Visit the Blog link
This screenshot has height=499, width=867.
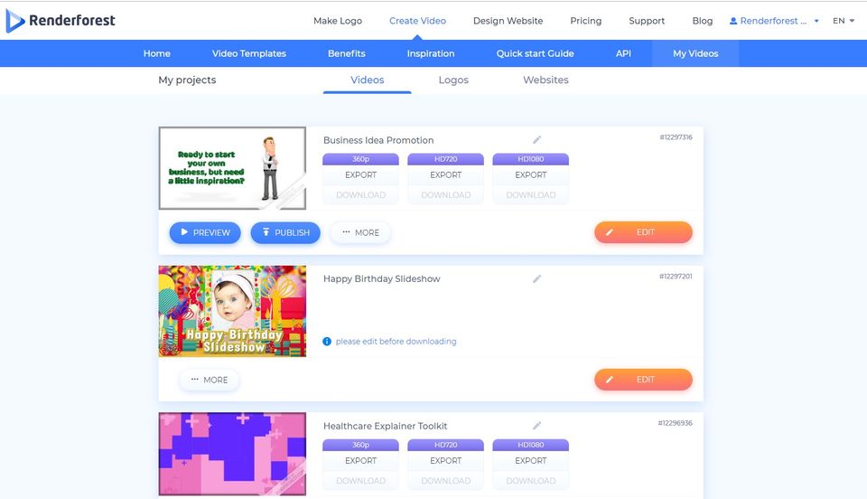[x=703, y=21]
